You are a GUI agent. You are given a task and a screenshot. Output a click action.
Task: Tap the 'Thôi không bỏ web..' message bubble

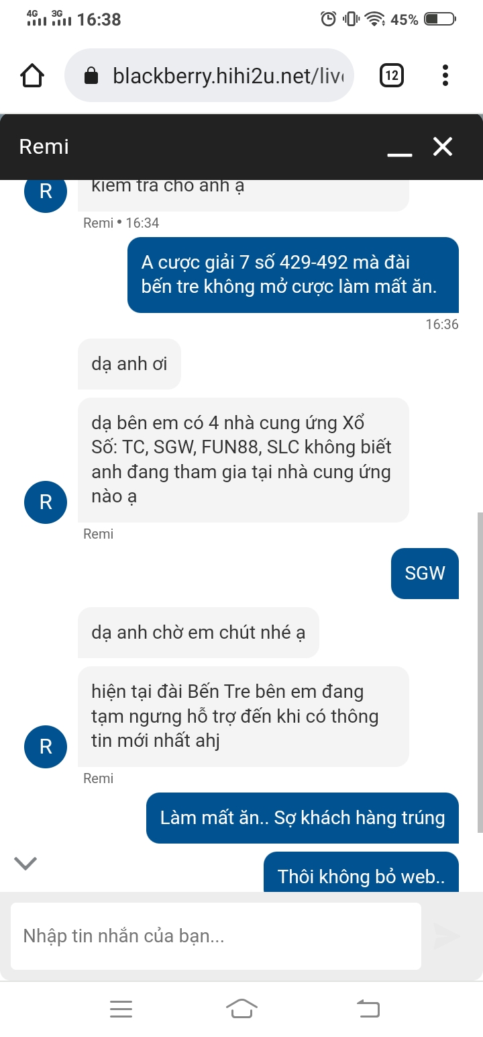(x=361, y=873)
